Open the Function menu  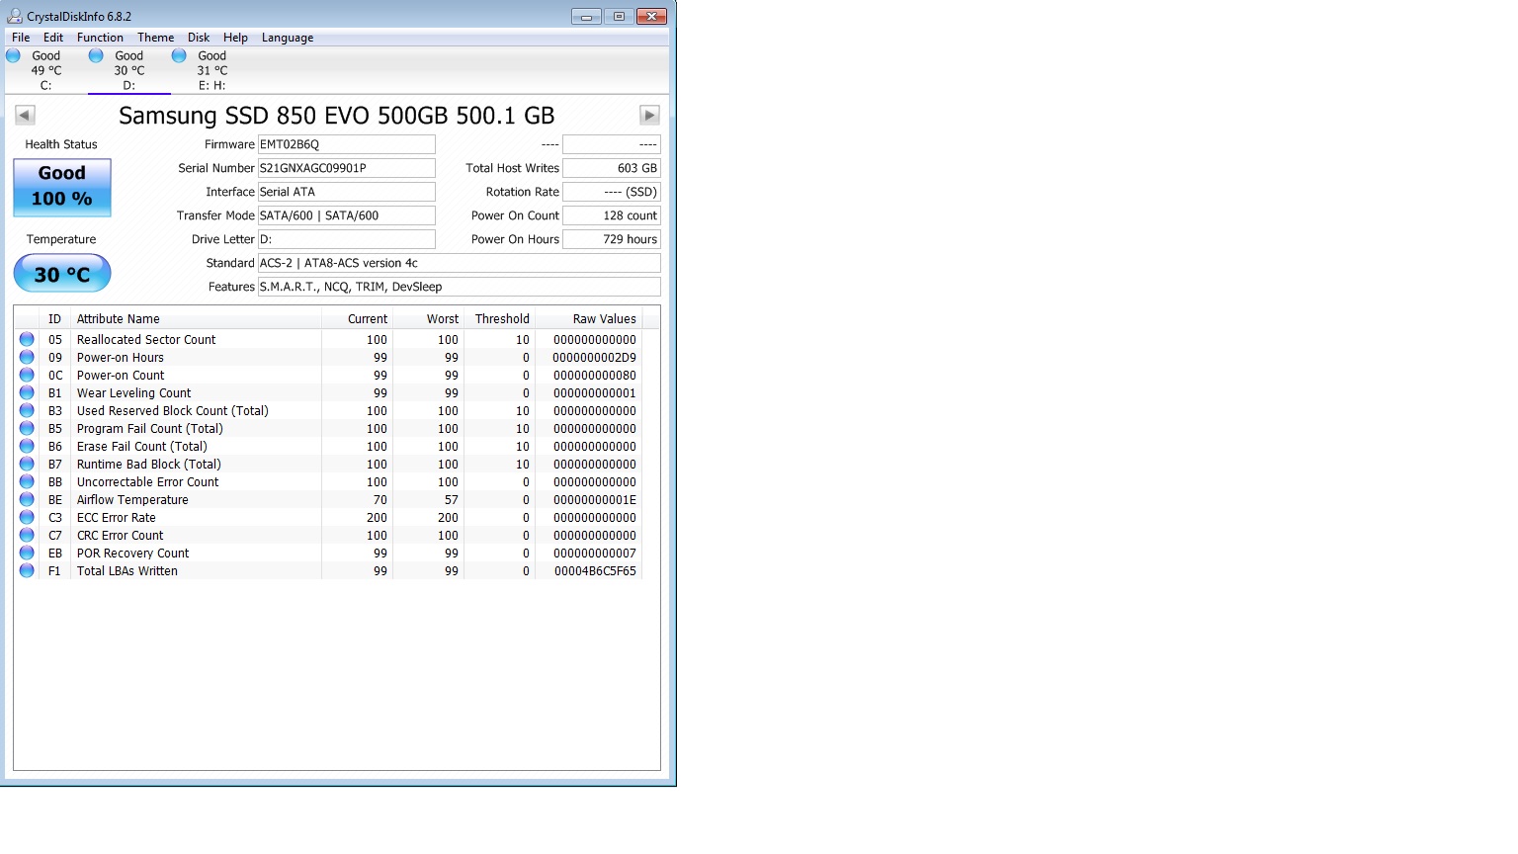click(x=101, y=38)
